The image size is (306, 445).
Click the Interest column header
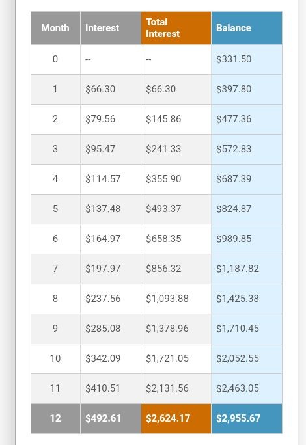pyautogui.click(x=111, y=28)
